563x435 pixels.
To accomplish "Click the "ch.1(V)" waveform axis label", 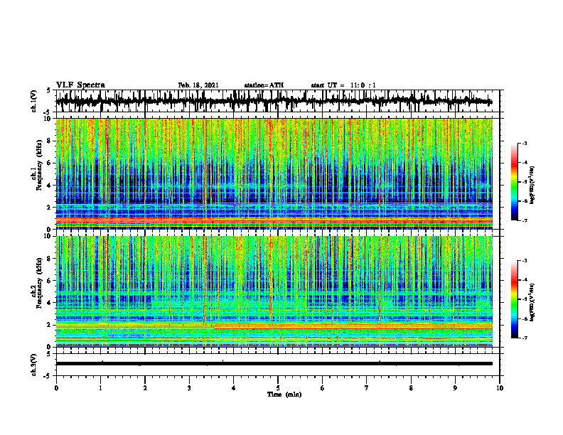I will 34,101.
